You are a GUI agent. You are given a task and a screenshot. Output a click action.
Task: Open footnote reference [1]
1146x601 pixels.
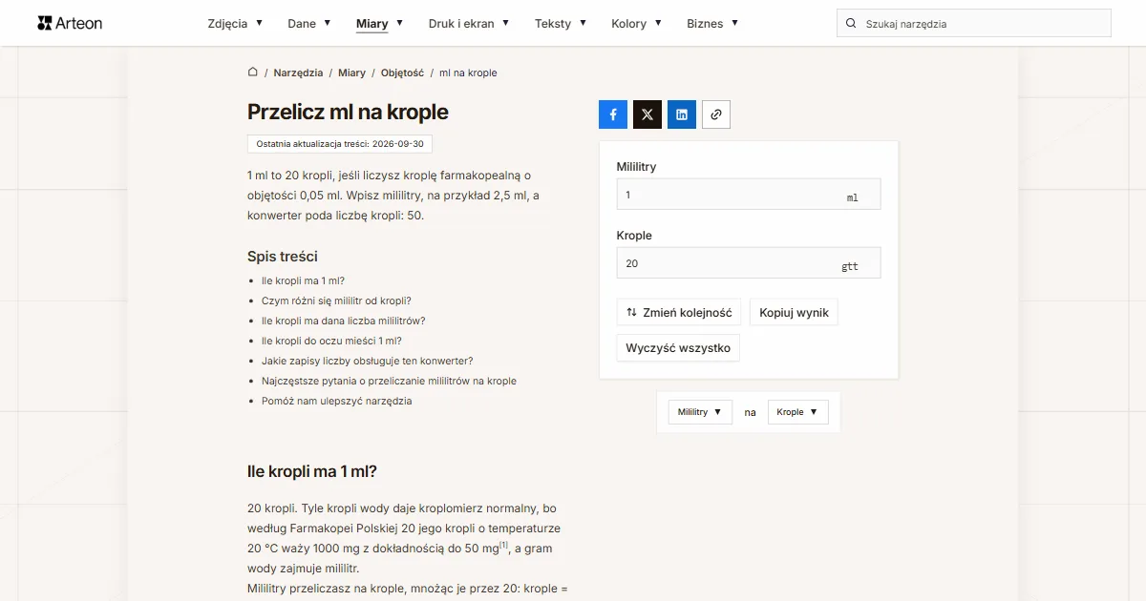point(504,545)
